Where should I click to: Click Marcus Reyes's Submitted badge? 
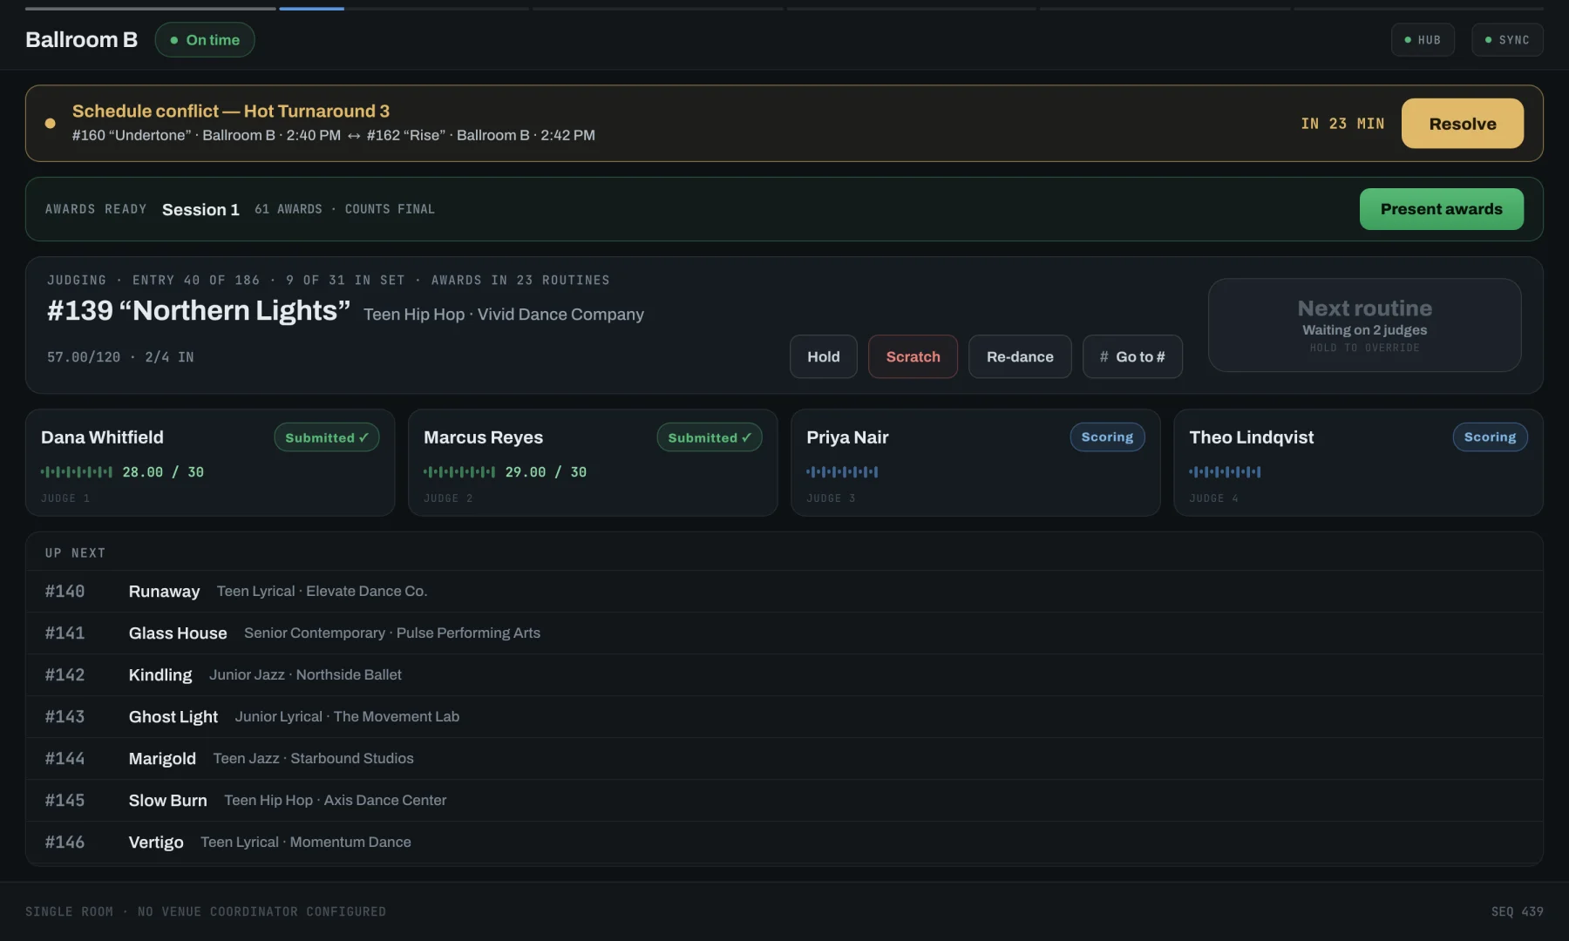pos(709,437)
